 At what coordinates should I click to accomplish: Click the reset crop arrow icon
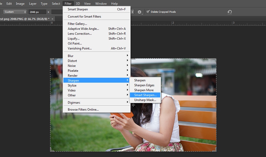229,12
